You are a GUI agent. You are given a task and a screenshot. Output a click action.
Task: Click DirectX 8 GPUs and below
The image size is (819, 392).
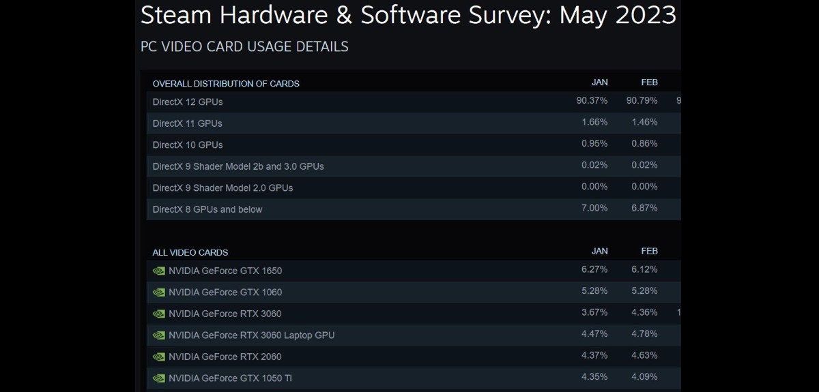pos(207,209)
